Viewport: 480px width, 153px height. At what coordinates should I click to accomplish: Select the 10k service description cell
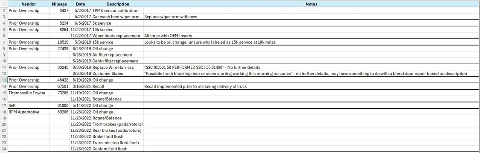pos(118,30)
